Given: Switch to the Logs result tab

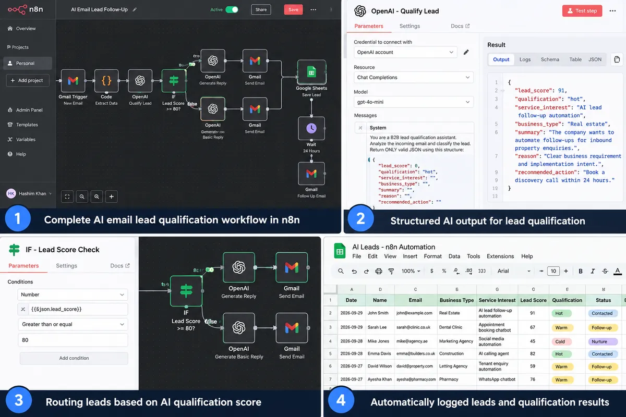Looking at the screenshot, I should pos(525,59).
